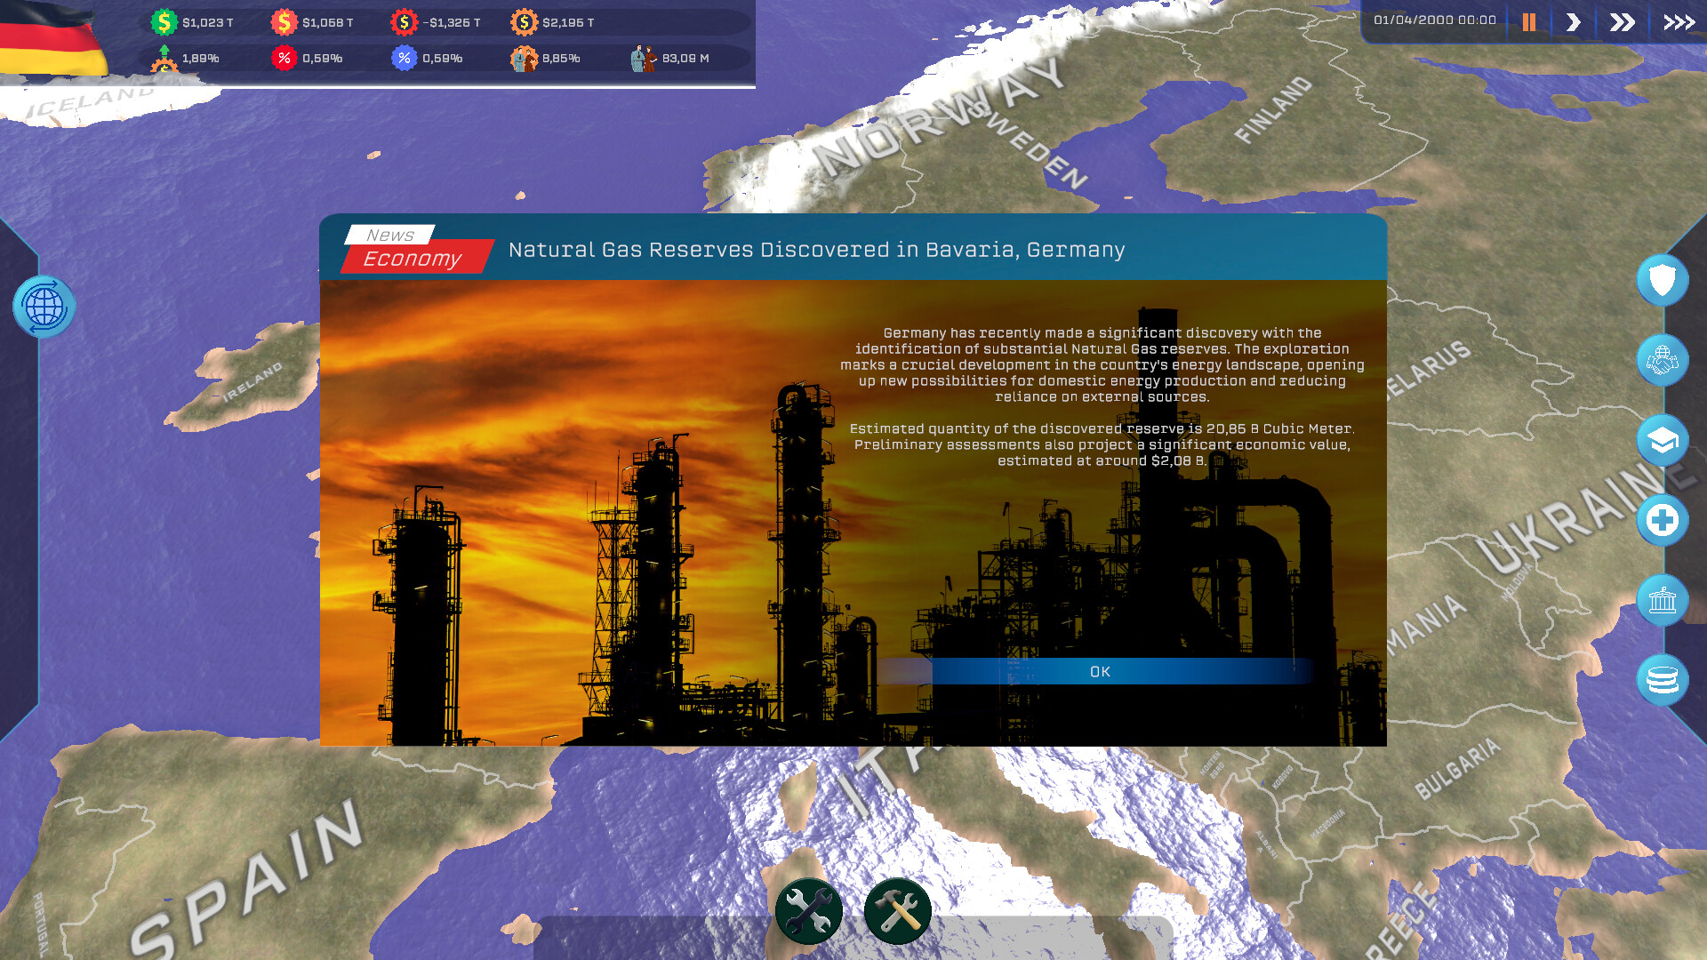Click the green dollar $1,023 T indicator

(x=164, y=22)
